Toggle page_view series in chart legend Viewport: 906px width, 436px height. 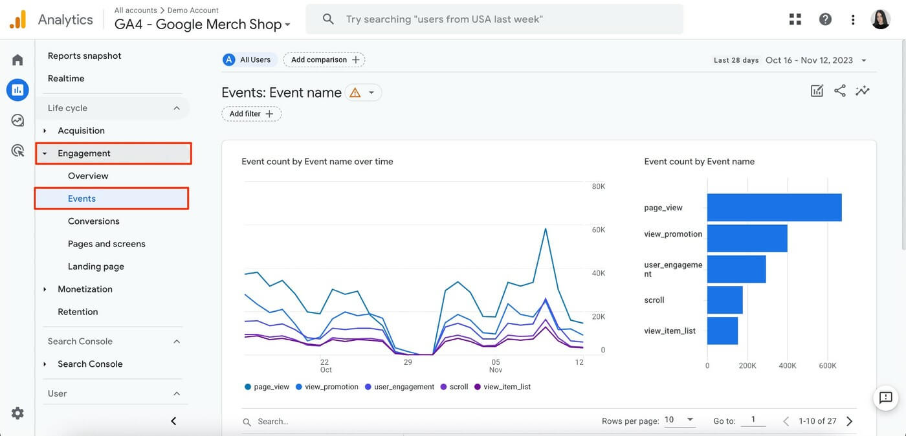point(267,387)
